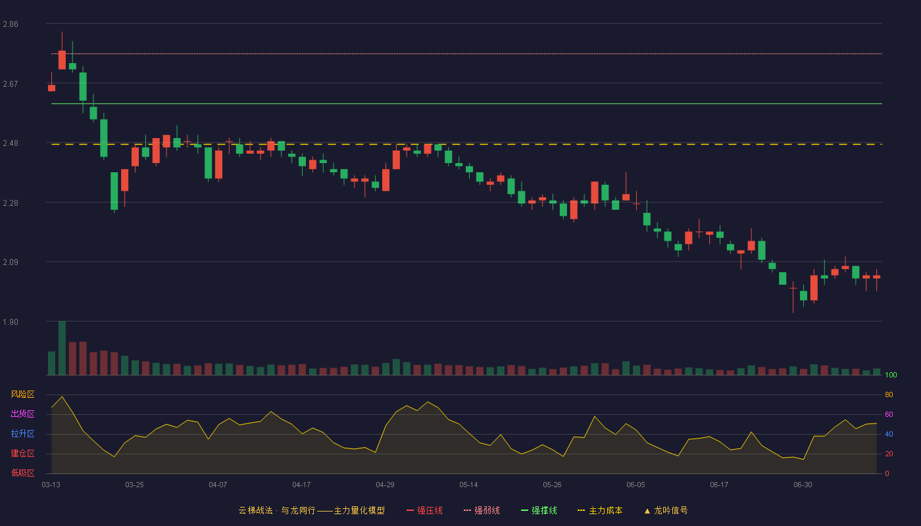The width and height of the screenshot is (921, 526).
Task: Click the 风险区 zone label
Action: click(22, 394)
